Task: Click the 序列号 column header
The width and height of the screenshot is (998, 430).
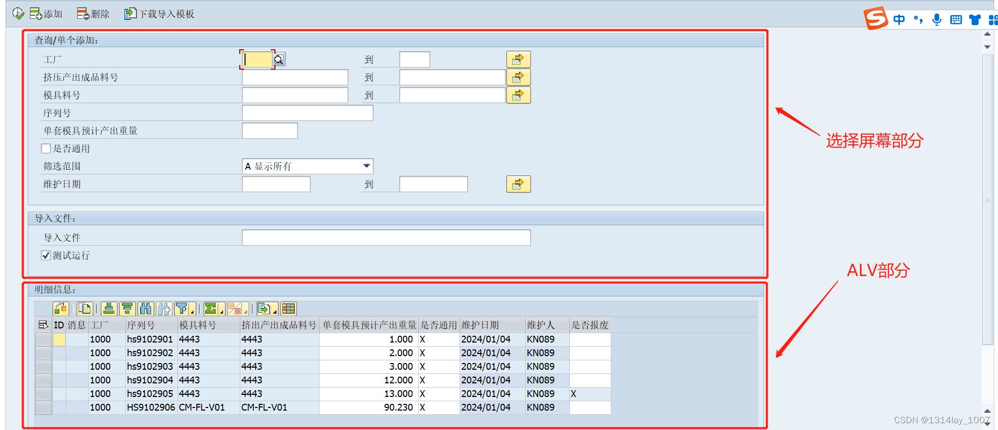Action: [x=152, y=325]
